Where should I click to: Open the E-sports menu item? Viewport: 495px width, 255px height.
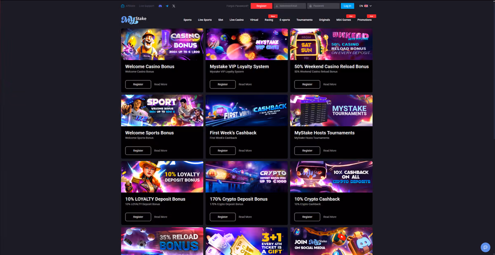coord(285,20)
